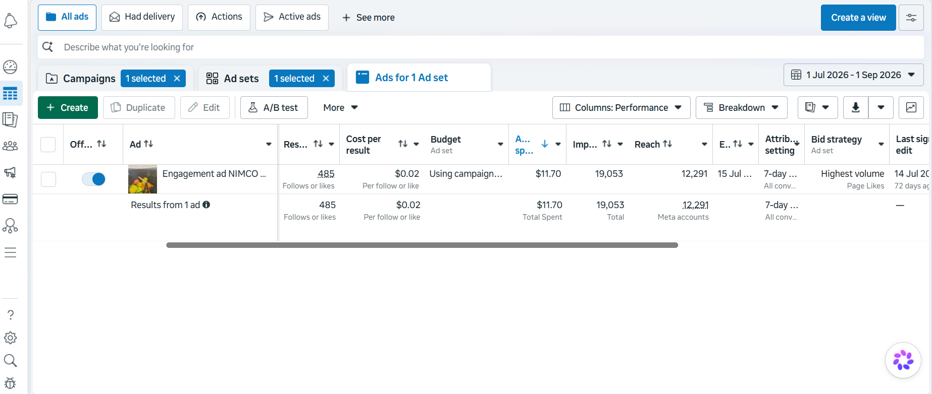This screenshot has height=394, width=932.
Task: Tick the select-all ads header checkbox
Action: (48, 145)
